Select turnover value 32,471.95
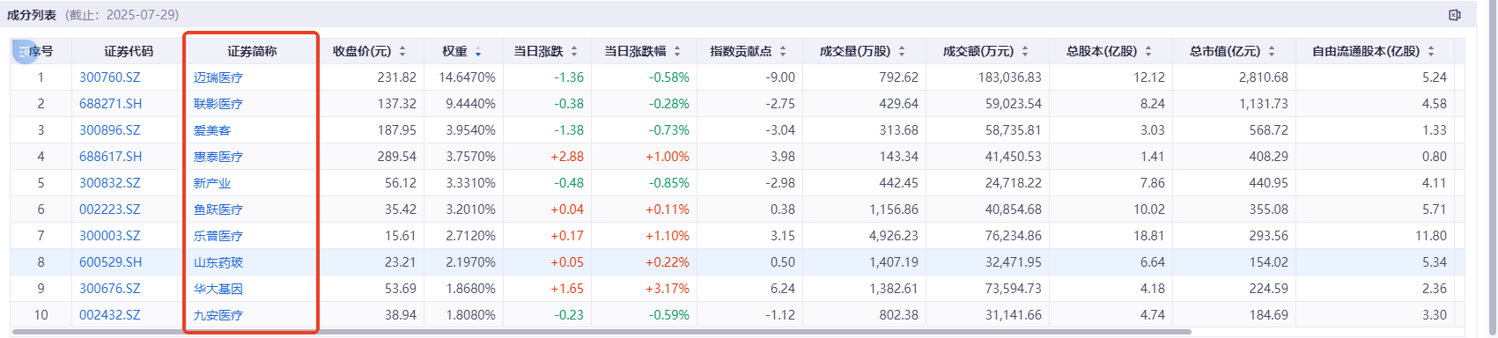 point(1014,262)
